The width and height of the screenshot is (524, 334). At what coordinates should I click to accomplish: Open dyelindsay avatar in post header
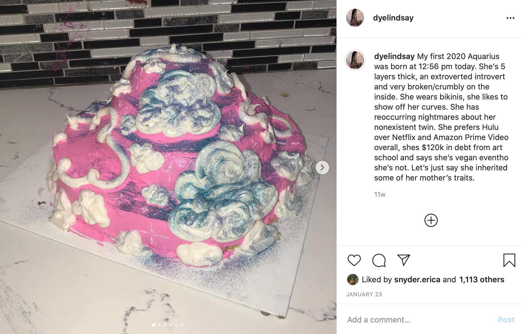click(355, 18)
